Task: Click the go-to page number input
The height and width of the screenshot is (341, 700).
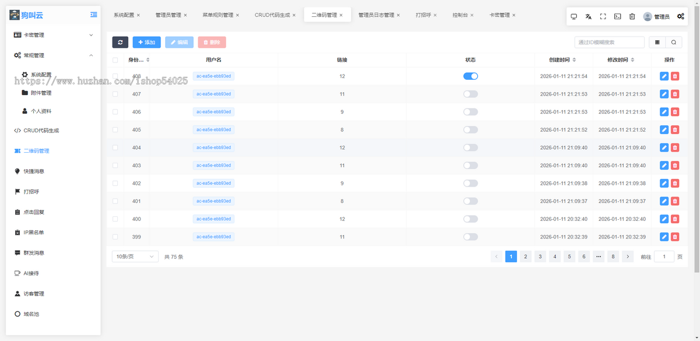Action: [x=664, y=256]
